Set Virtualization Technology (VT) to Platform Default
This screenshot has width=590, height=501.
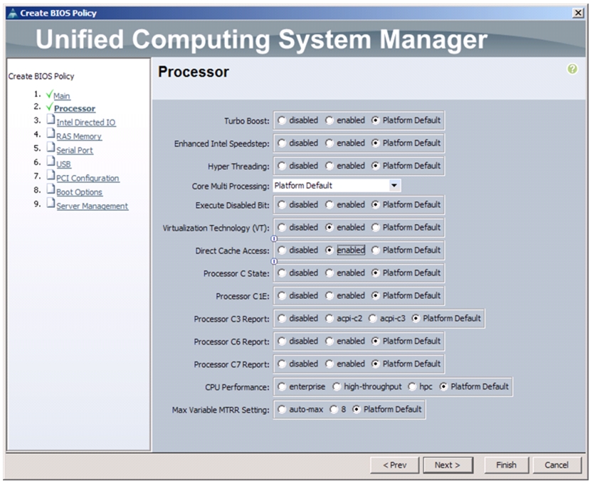pos(376,228)
